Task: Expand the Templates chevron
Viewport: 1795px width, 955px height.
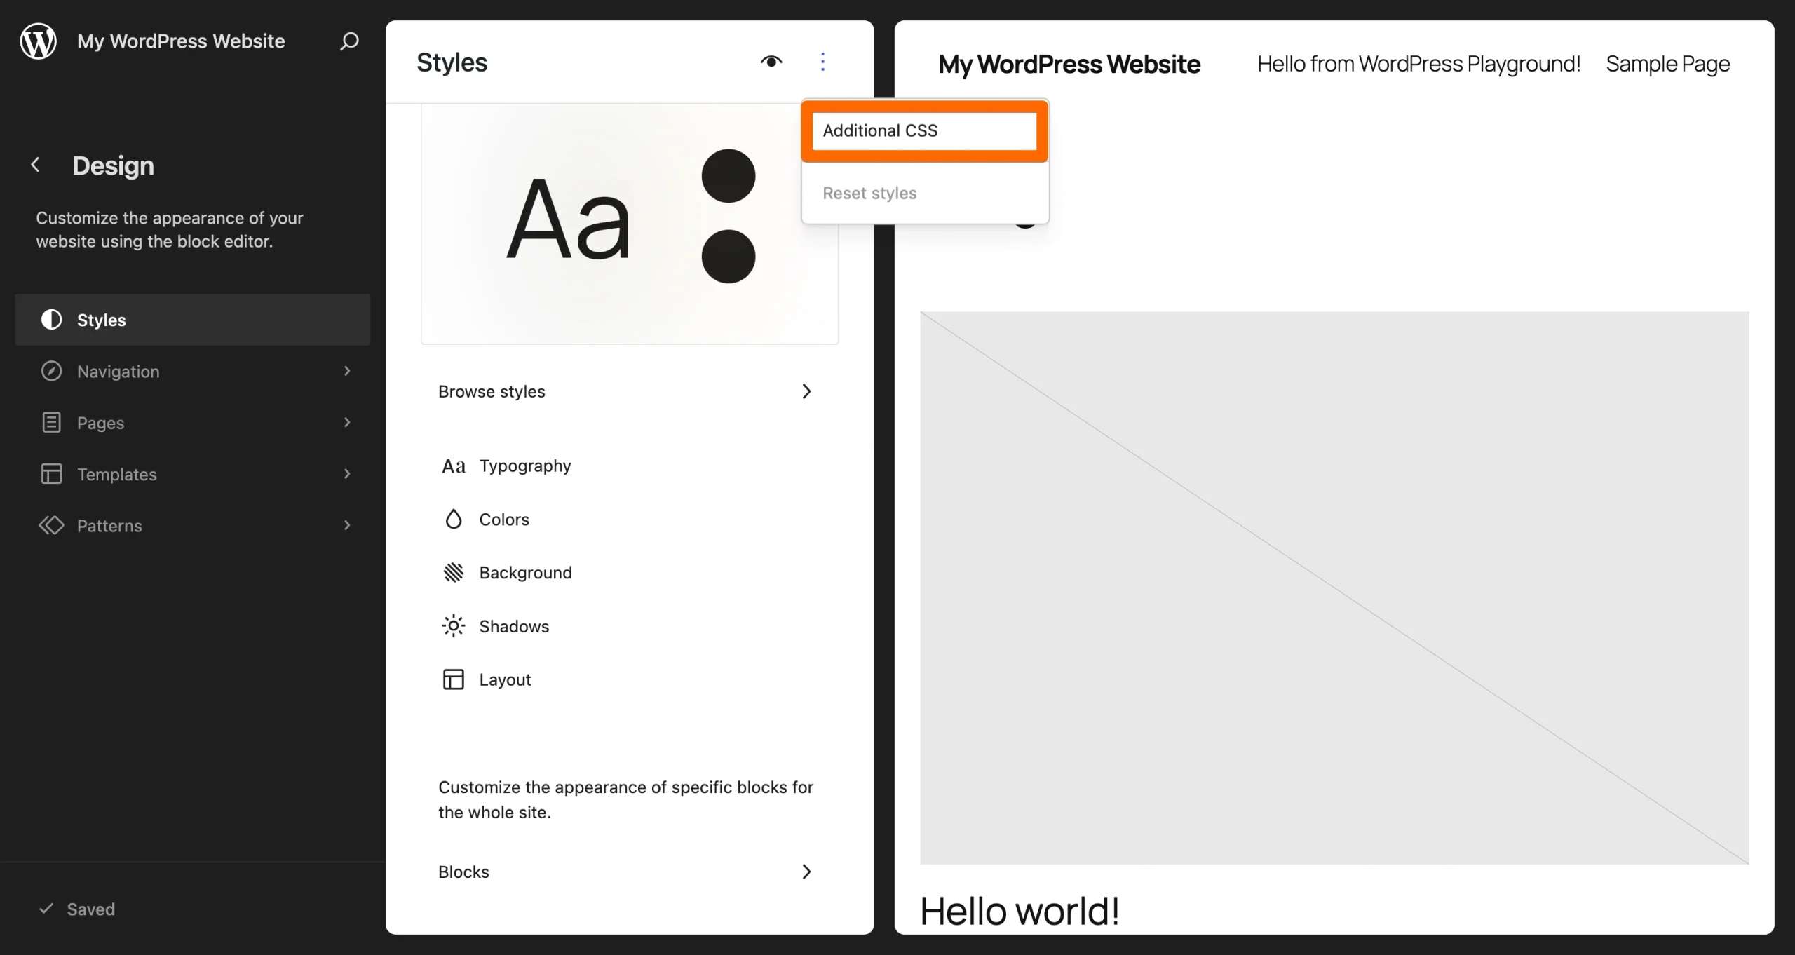Action: [x=347, y=474]
